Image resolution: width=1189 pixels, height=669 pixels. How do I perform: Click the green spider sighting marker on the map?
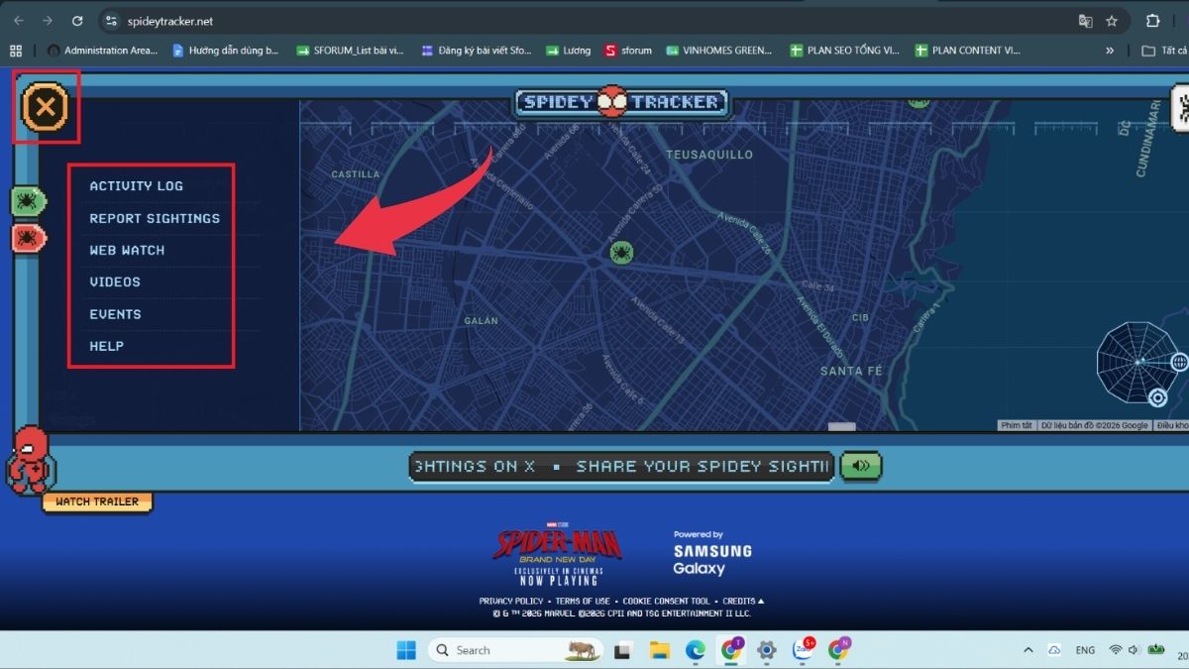tap(621, 253)
